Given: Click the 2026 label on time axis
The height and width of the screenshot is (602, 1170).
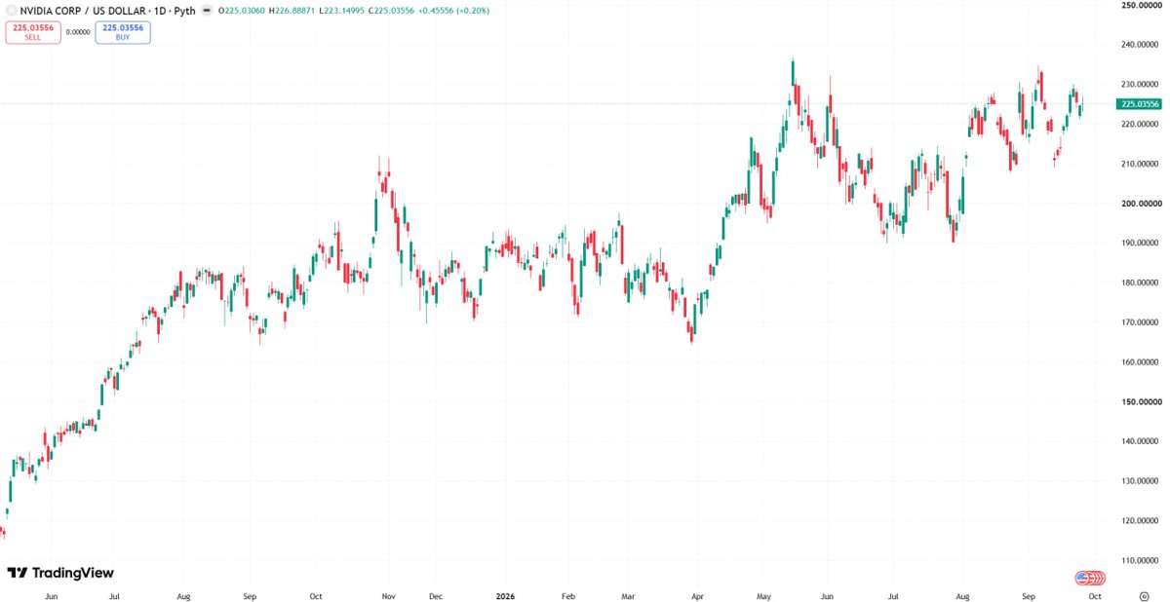Looking at the screenshot, I should point(504,594).
